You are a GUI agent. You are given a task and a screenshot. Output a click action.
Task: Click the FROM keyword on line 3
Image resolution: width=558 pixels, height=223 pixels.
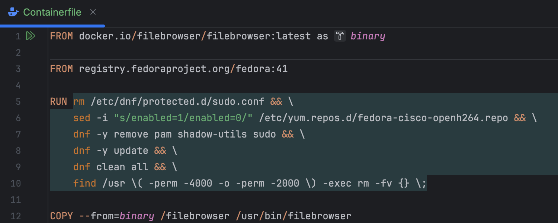point(61,69)
